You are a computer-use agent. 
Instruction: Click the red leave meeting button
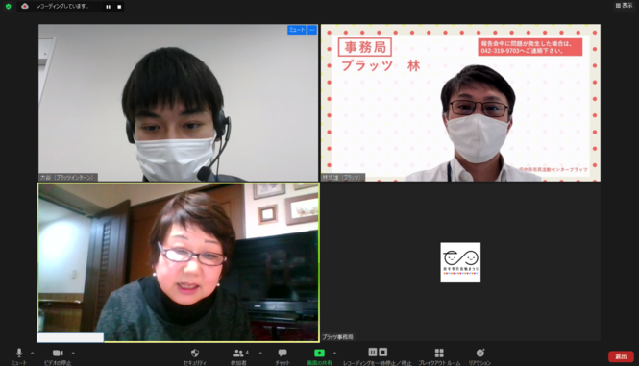621,356
